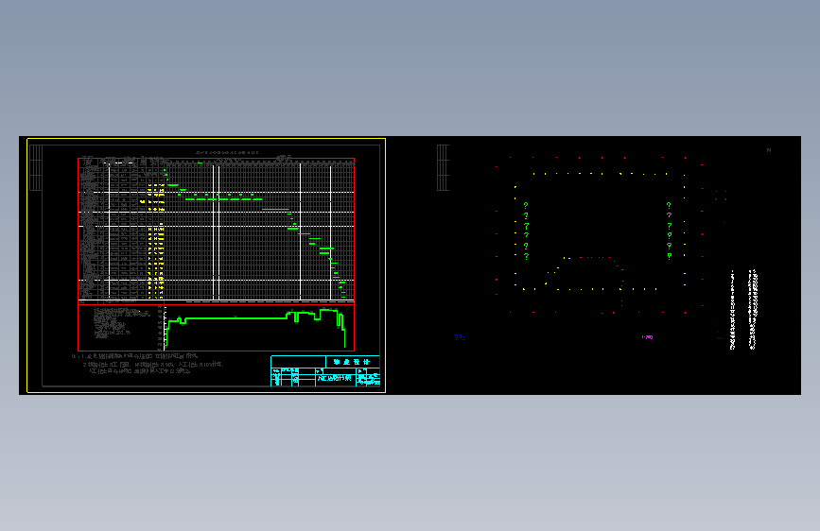This screenshot has width=820, height=531.
Task: Click the blue "??:" label
Action: point(459,337)
